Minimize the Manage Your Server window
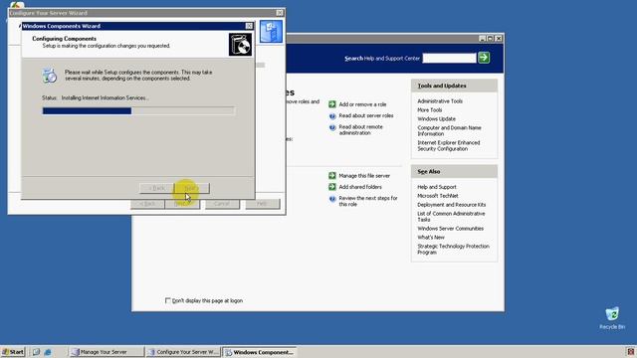637x358 pixels. click(x=482, y=39)
